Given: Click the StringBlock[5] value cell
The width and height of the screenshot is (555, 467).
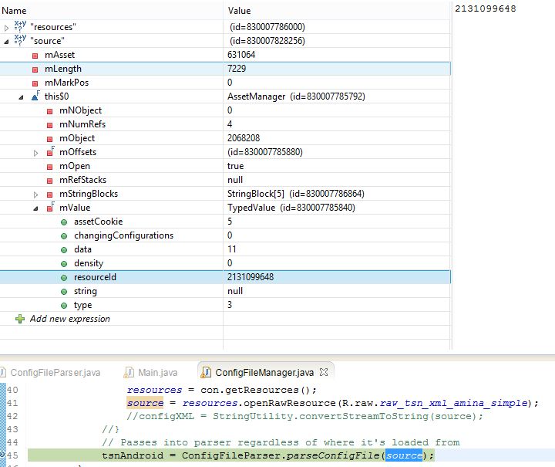Looking at the screenshot, I should coord(295,194).
